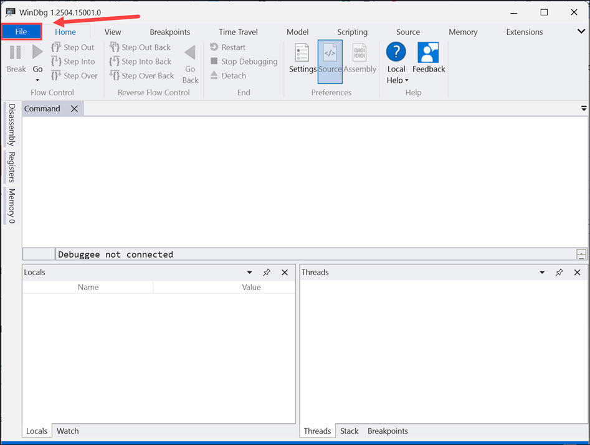Viewport: 590px width, 445px height.
Task: Click the Go play icon
Action: coord(37,52)
